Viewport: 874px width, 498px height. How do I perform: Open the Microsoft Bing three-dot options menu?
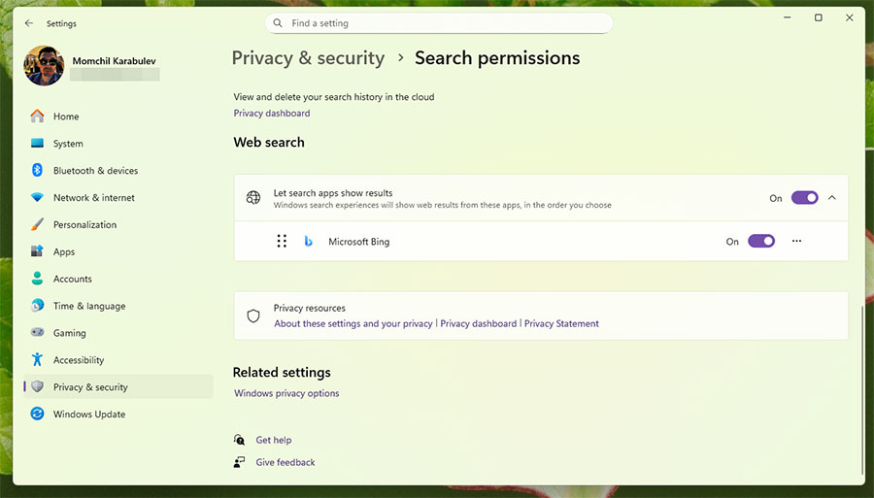[x=797, y=242]
